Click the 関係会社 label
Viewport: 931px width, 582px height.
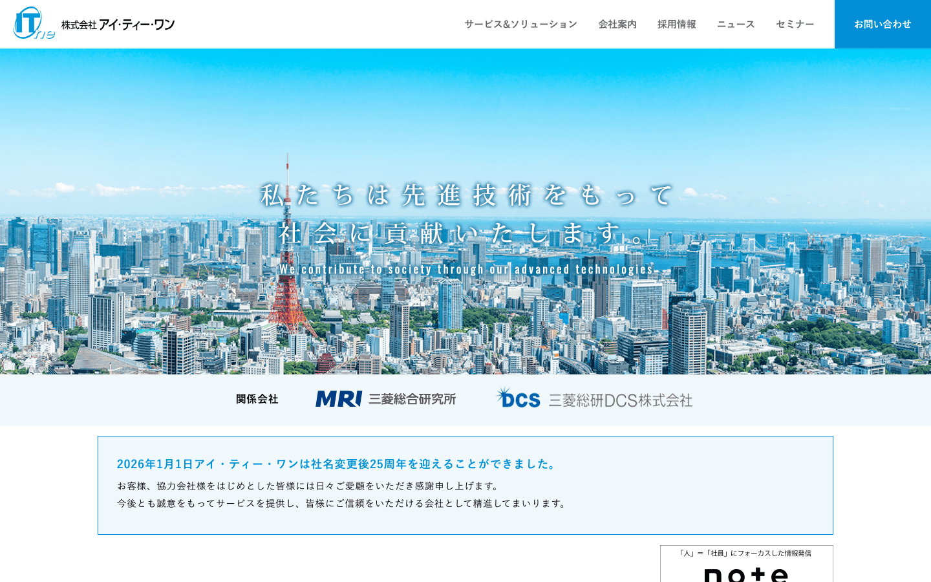(257, 399)
